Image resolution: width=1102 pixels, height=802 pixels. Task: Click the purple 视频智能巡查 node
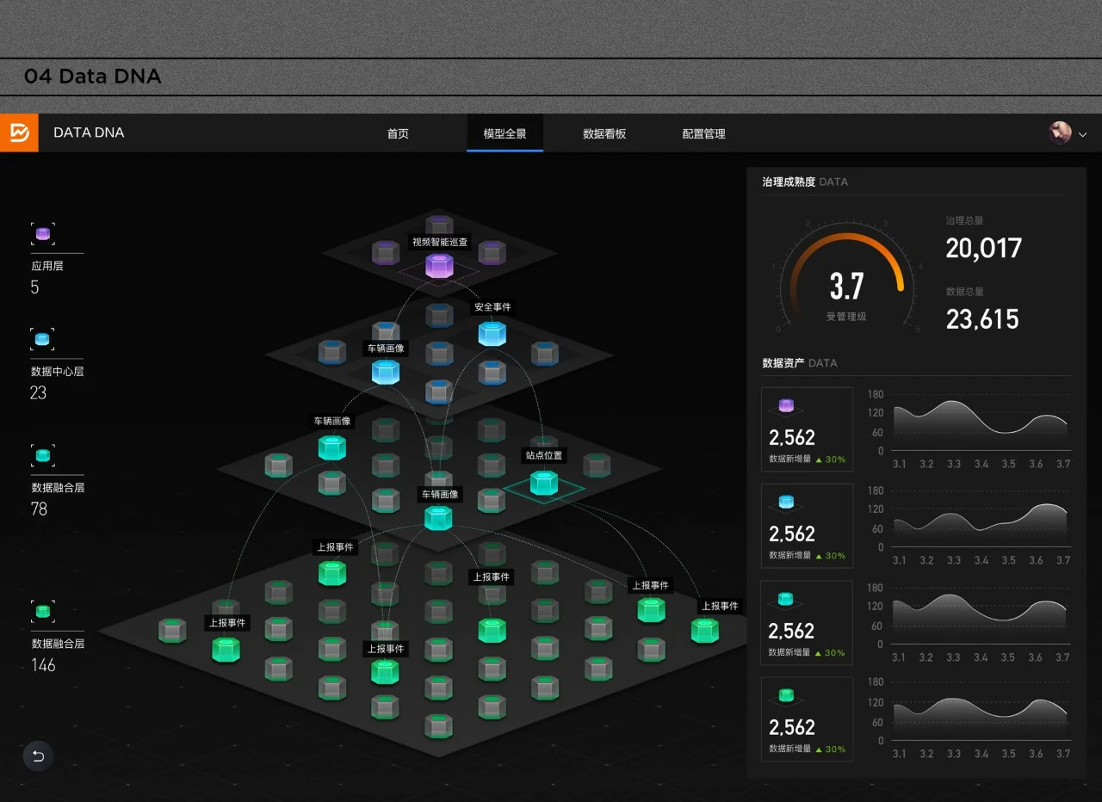(x=439, y=265)
